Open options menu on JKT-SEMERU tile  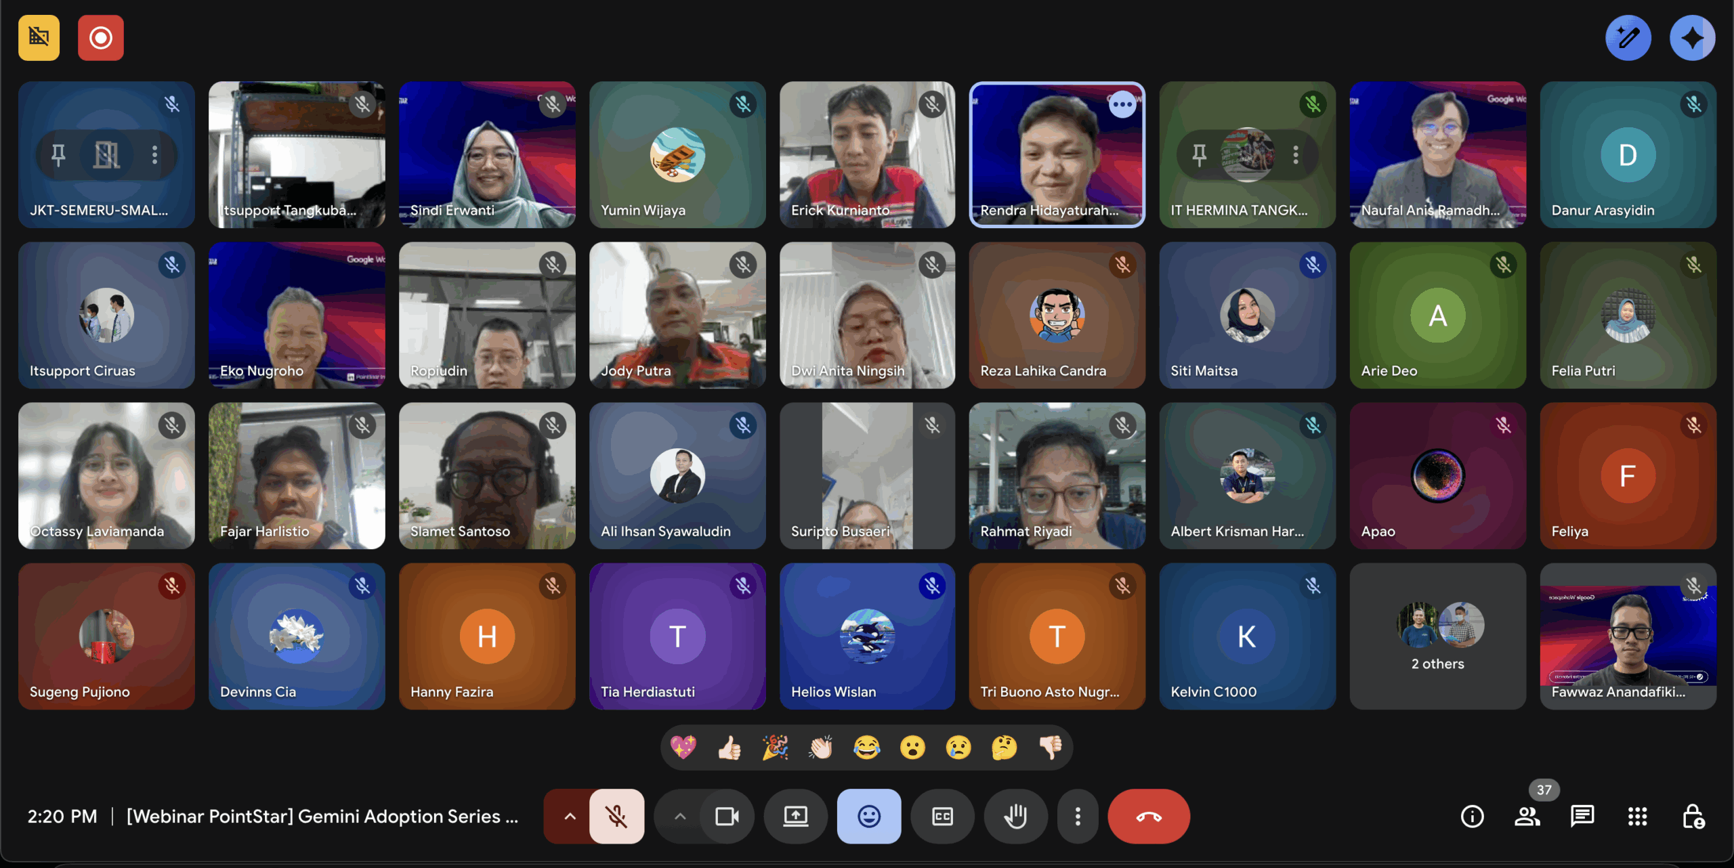pos(155,155)
